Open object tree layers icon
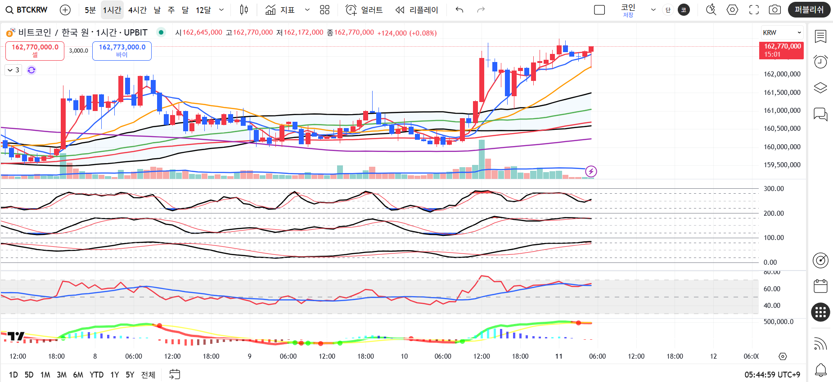The height and width of the screenshot is (382, 833). tap(820, 88)
